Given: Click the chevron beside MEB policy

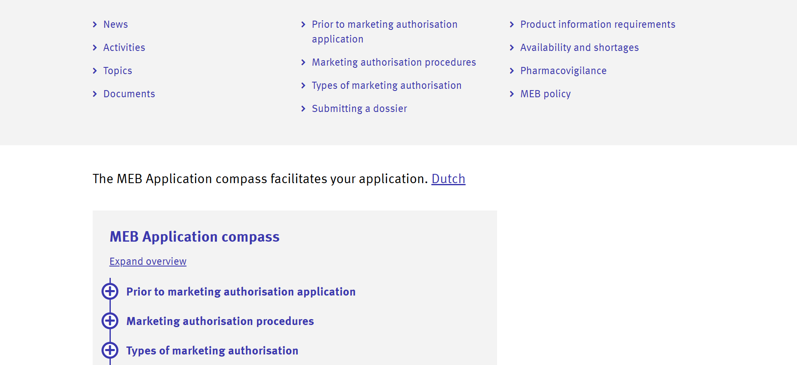Looking at the screenshot, I should pos(512,94).
